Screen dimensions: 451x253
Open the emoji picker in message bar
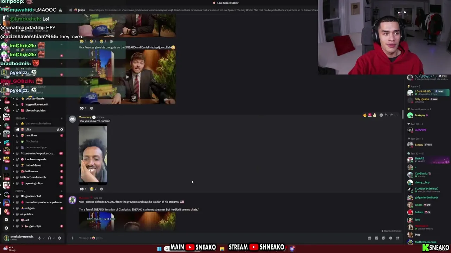391,238
